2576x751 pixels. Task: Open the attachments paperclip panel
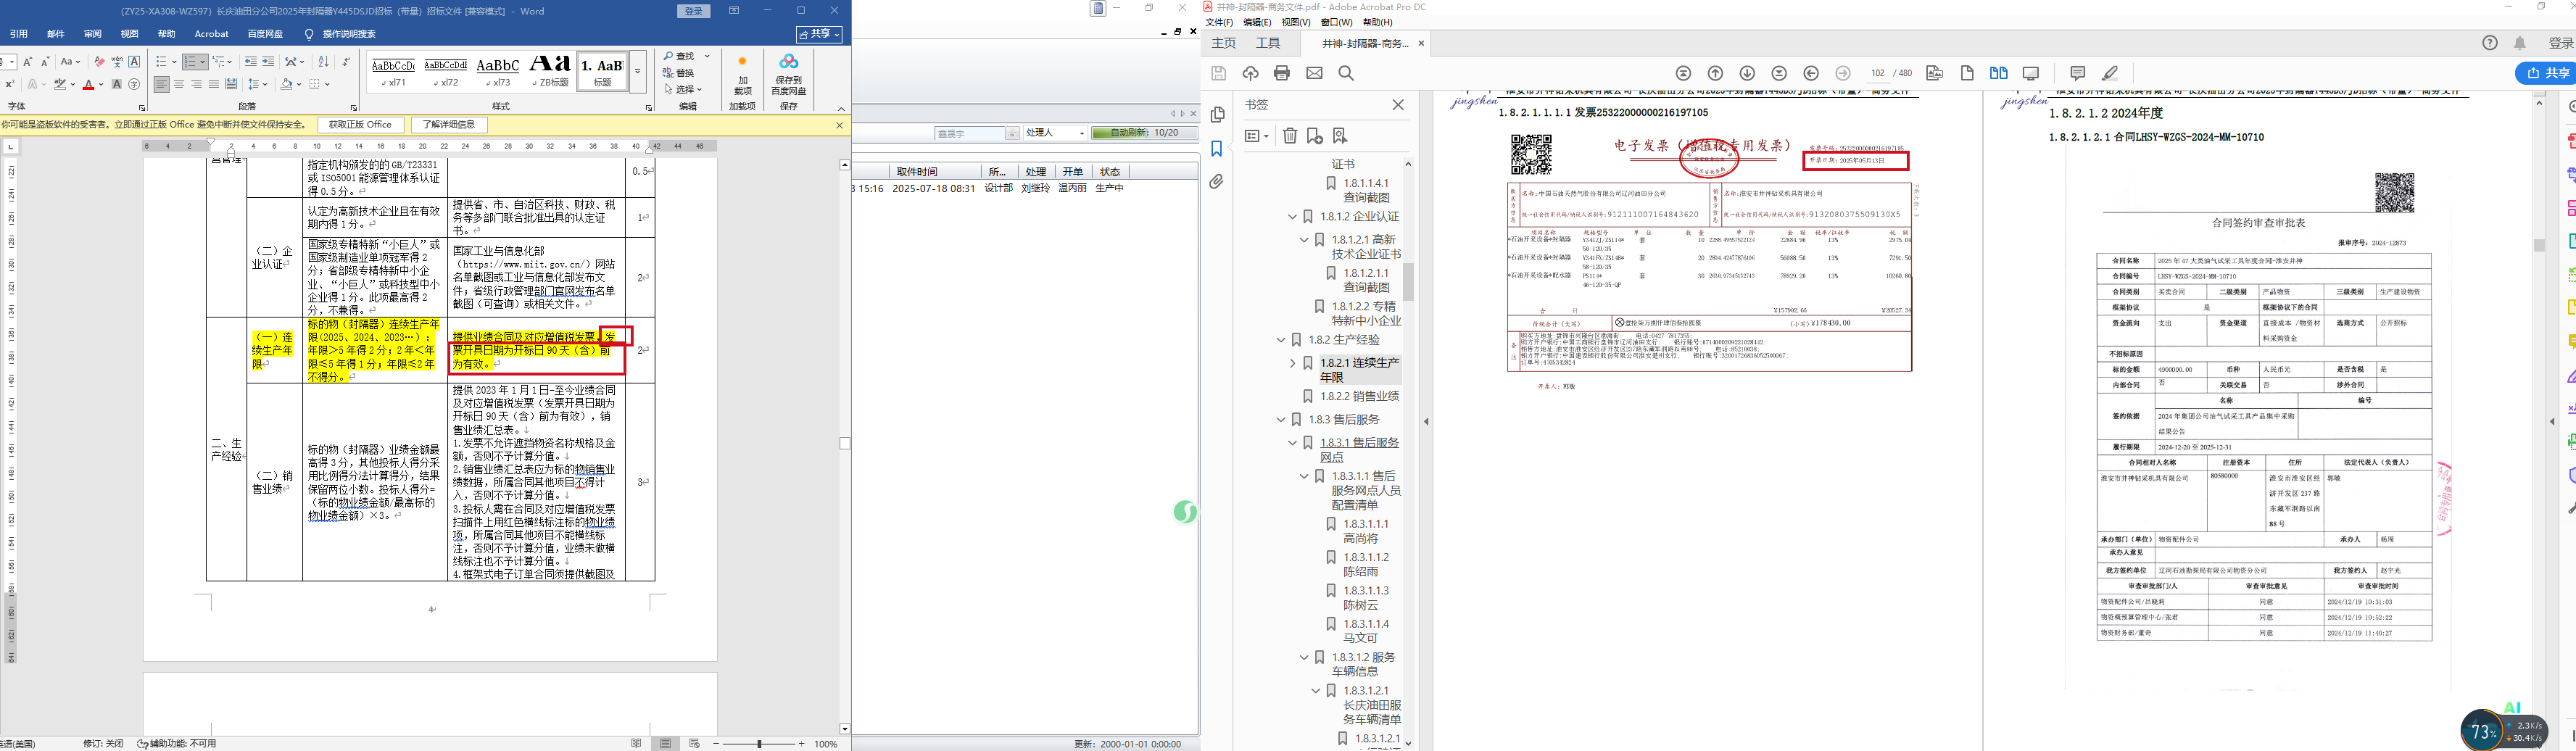pos(1217,182)
